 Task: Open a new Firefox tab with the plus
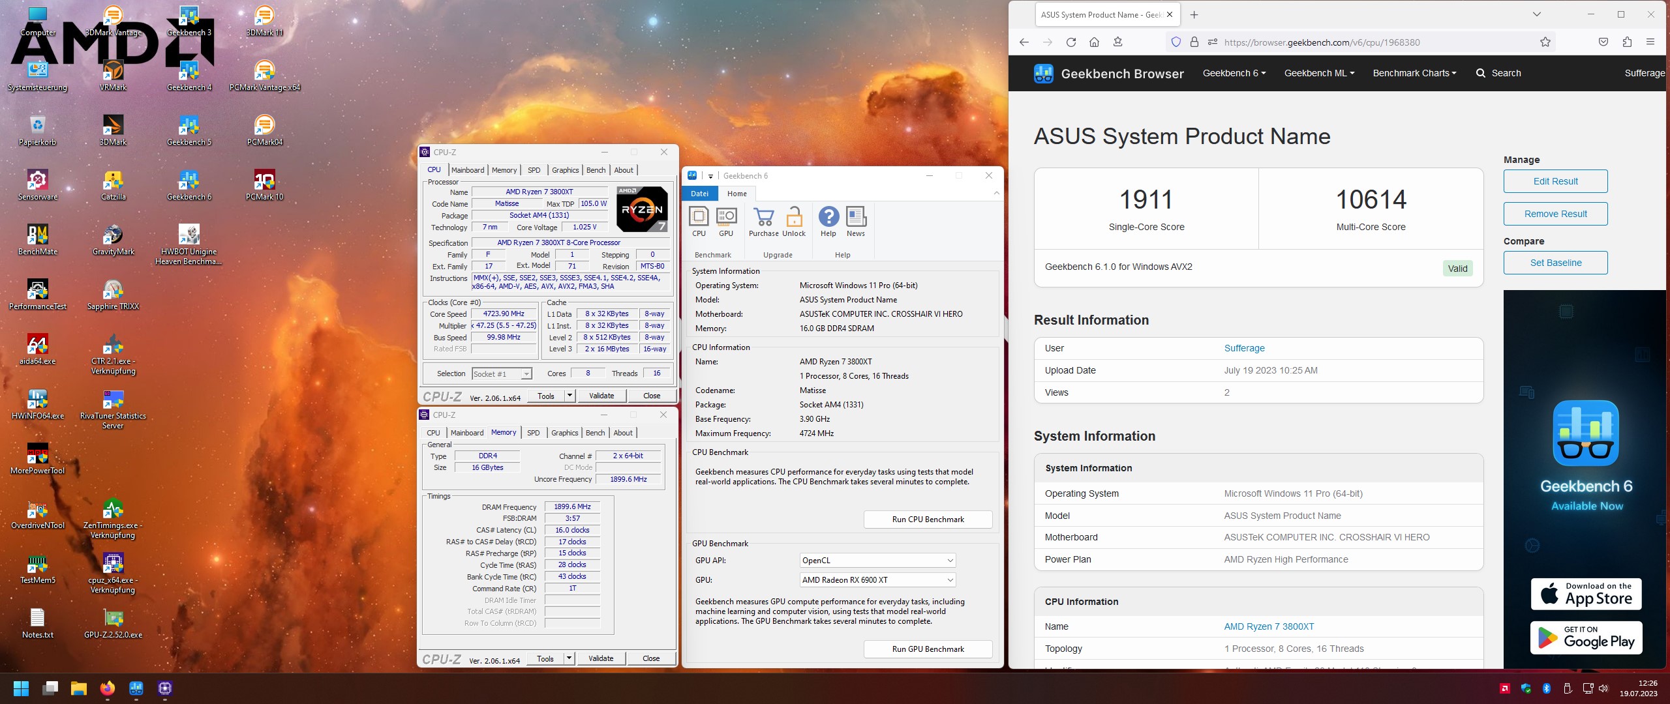pyautogui.click(x=1194, y=14)
